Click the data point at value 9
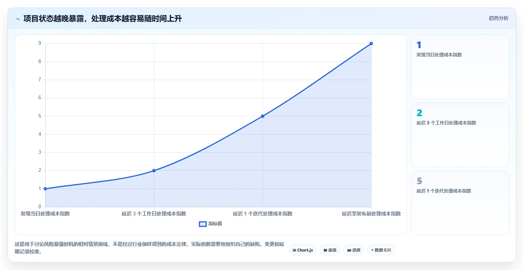This screenshot has width=524, height=270. 371,44
